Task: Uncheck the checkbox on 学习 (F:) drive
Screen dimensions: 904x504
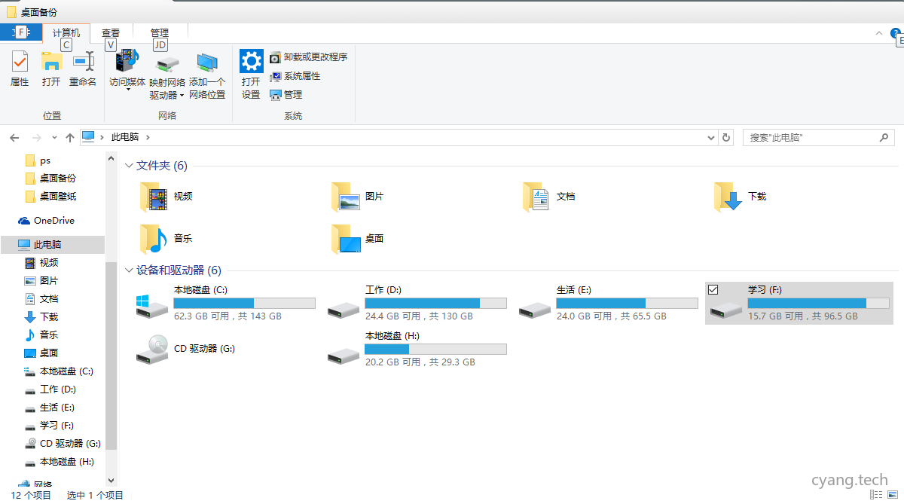Action: tap(711, 289)
